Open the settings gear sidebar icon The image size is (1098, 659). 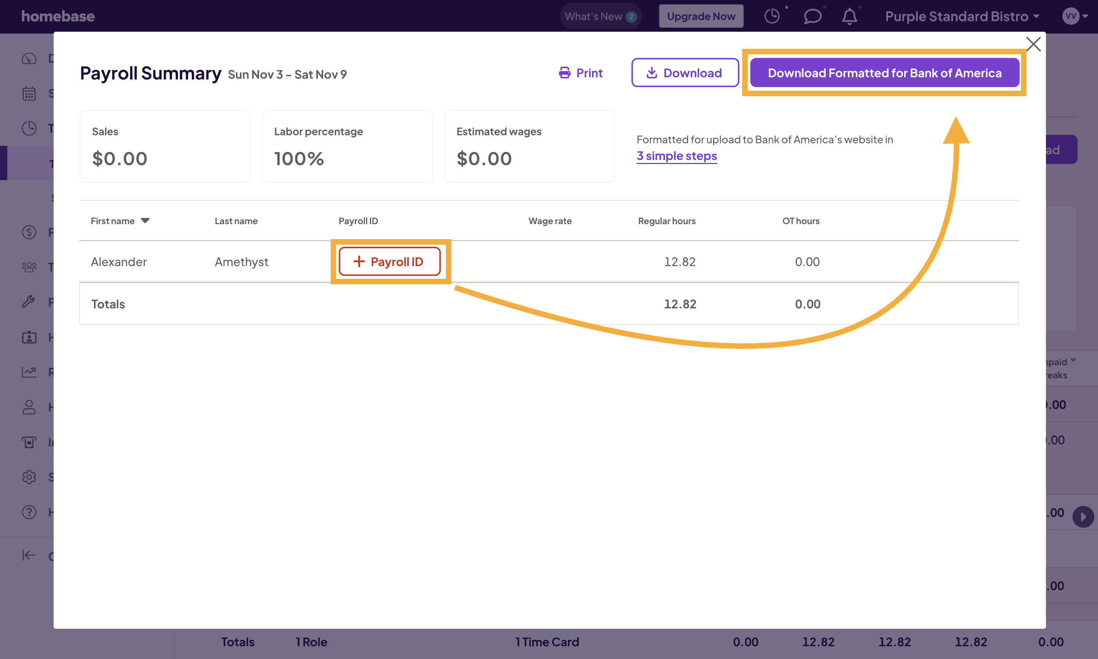tap(29, 477)
